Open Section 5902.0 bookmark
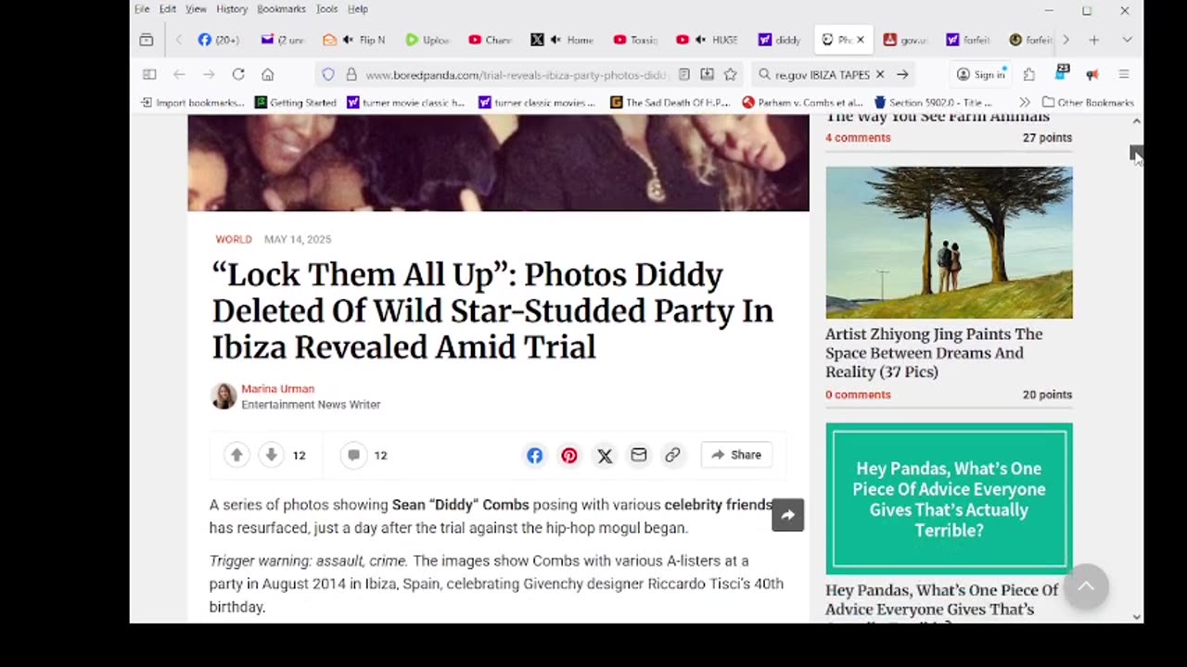This screenshot has width=1187, height=667. (933, 103)
